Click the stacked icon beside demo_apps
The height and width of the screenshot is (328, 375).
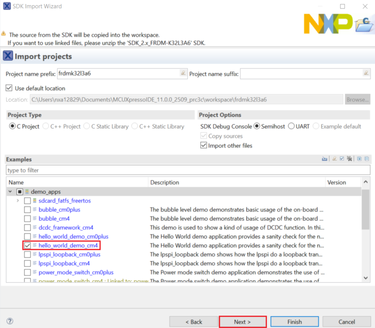[x=27, y=192]
